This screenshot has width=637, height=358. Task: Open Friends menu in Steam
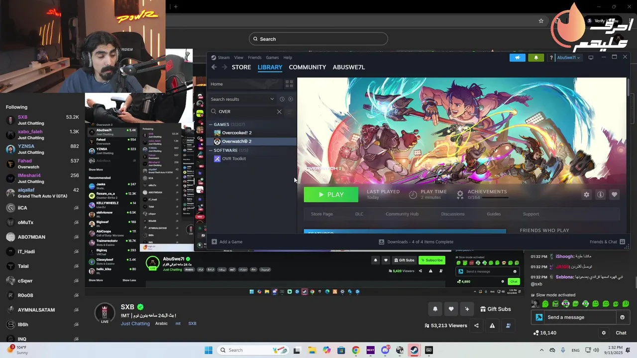coord(254,58)
